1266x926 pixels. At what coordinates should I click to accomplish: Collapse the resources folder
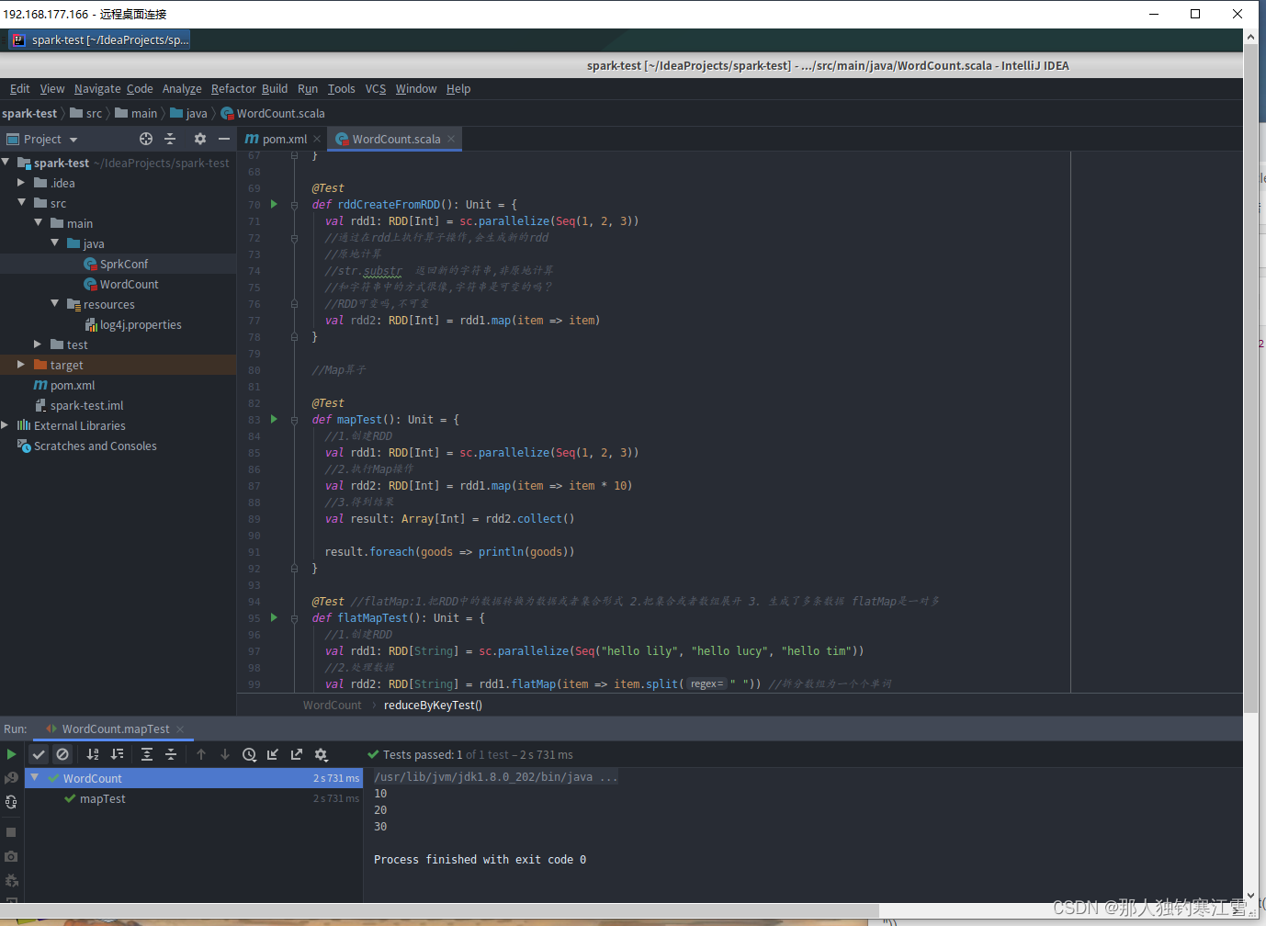[x=54, y=303]
